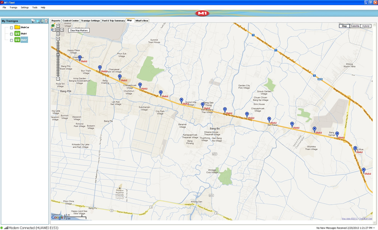Image resolution: width=378 pixels, height=230 pixels.
Task: Click the map re-center button between arrows
Action: coord(58,29)
